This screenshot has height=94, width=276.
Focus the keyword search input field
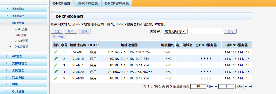(x=205, y=31)
